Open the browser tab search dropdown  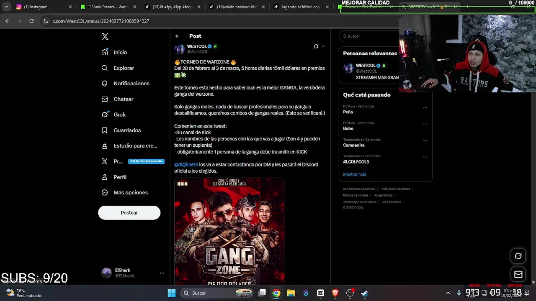[6, 7]
